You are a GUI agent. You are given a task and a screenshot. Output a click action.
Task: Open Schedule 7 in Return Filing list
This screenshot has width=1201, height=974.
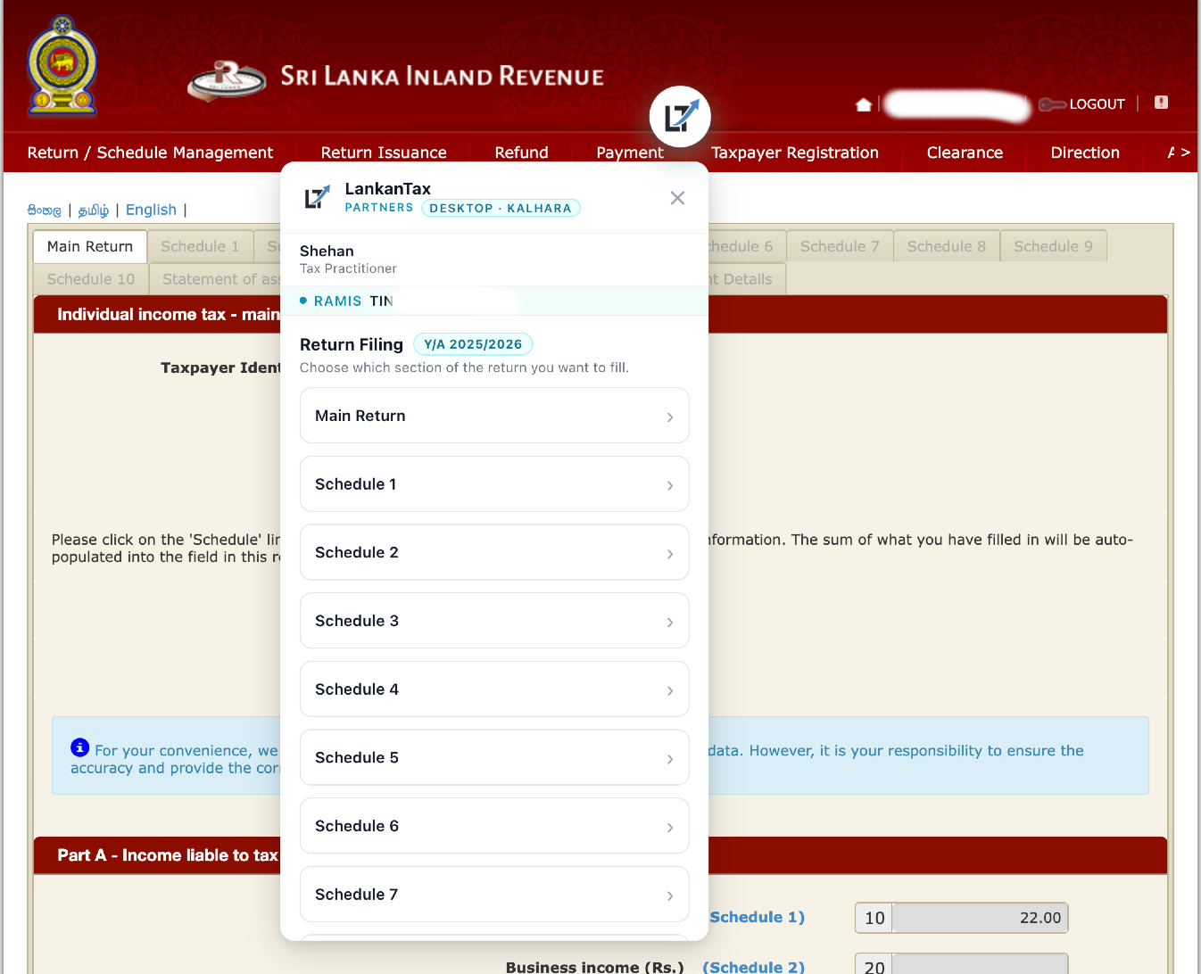(x=494, y=895)
